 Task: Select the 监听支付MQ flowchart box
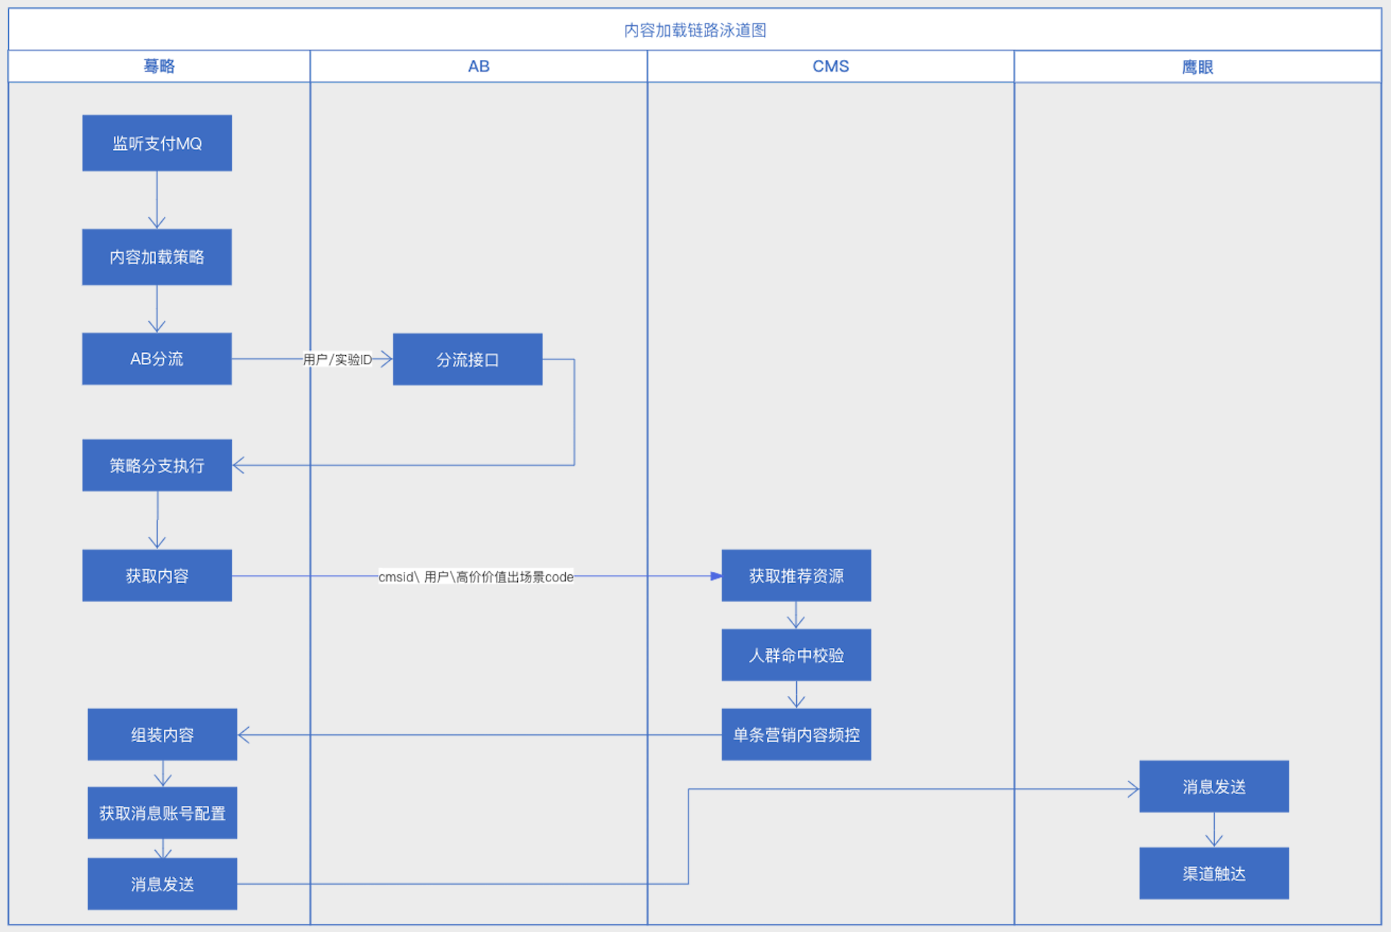[157, 143]
